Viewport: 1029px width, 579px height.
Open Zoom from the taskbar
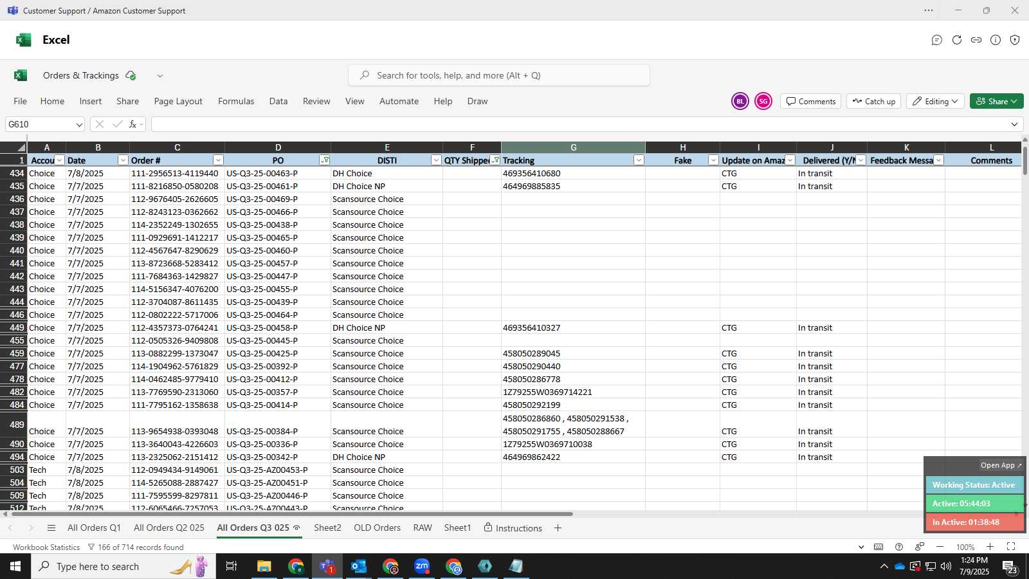pyautogui.click(x=422, y=566)
